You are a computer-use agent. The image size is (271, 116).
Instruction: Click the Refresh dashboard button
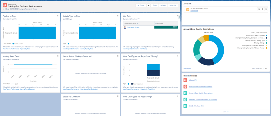pos(163,5)
